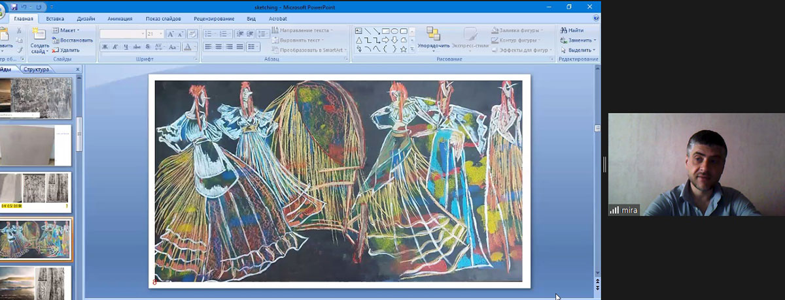Select the Down Arrow block shape
785x300 pixels.
pos(394,40)
